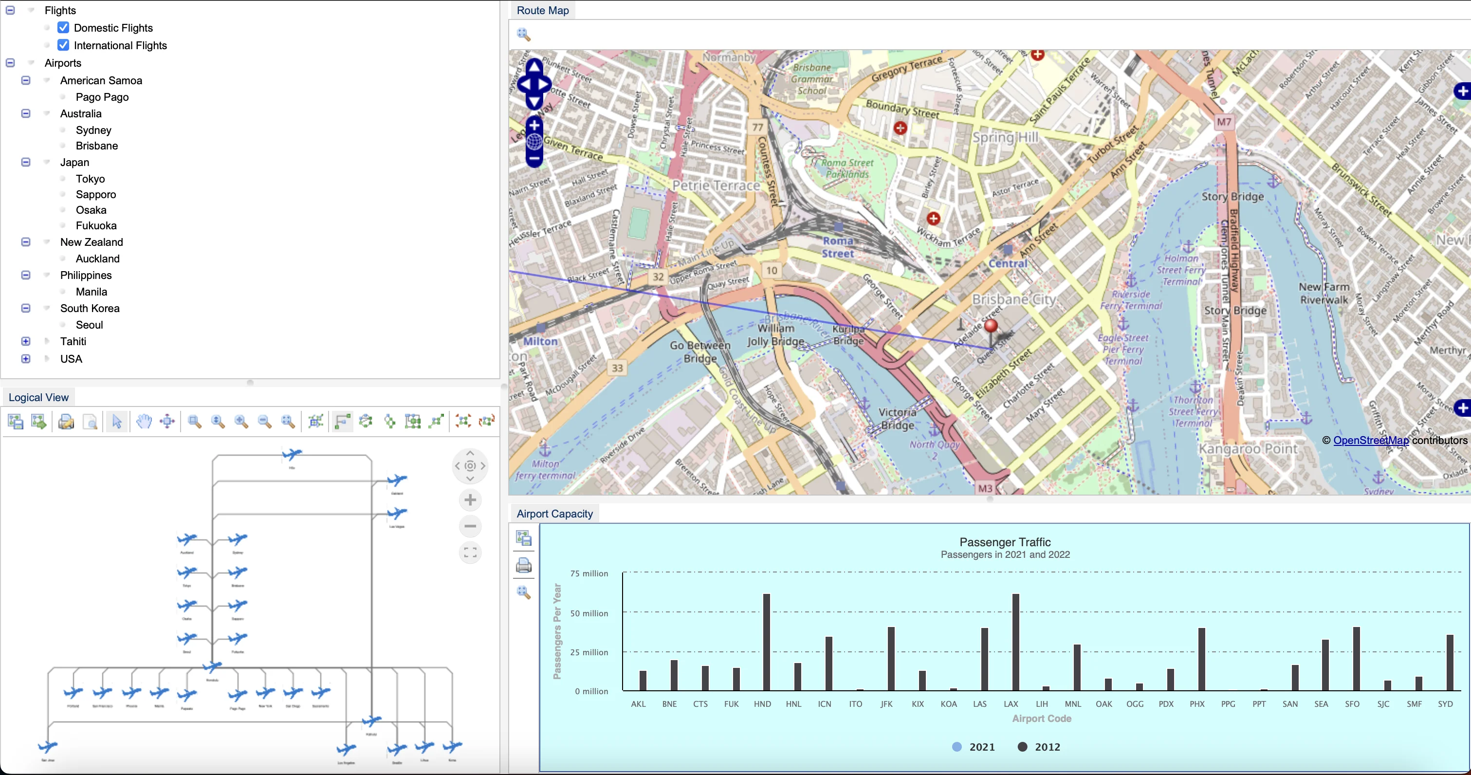Viewport: 1471px width, 775px height.
Task: Click the zoom out magnifier in Logical View toolbar
Action: [x=264, y=422]
